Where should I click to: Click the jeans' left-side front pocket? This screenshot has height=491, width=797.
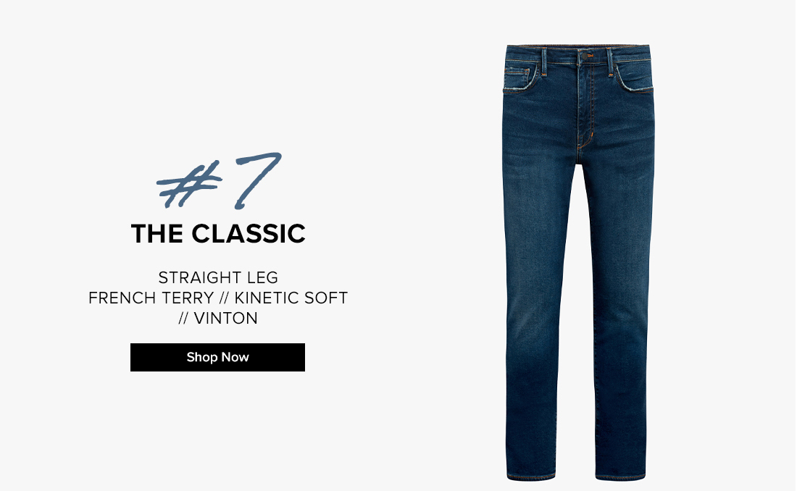tap(520, 77)
